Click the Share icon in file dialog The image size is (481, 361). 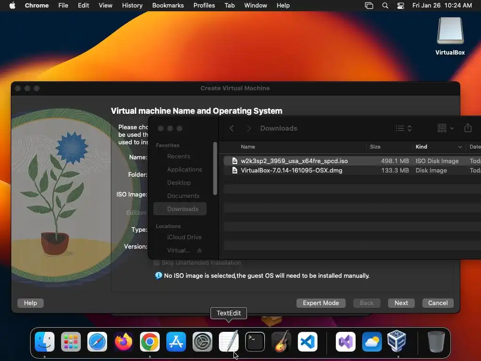pos(468,128)
